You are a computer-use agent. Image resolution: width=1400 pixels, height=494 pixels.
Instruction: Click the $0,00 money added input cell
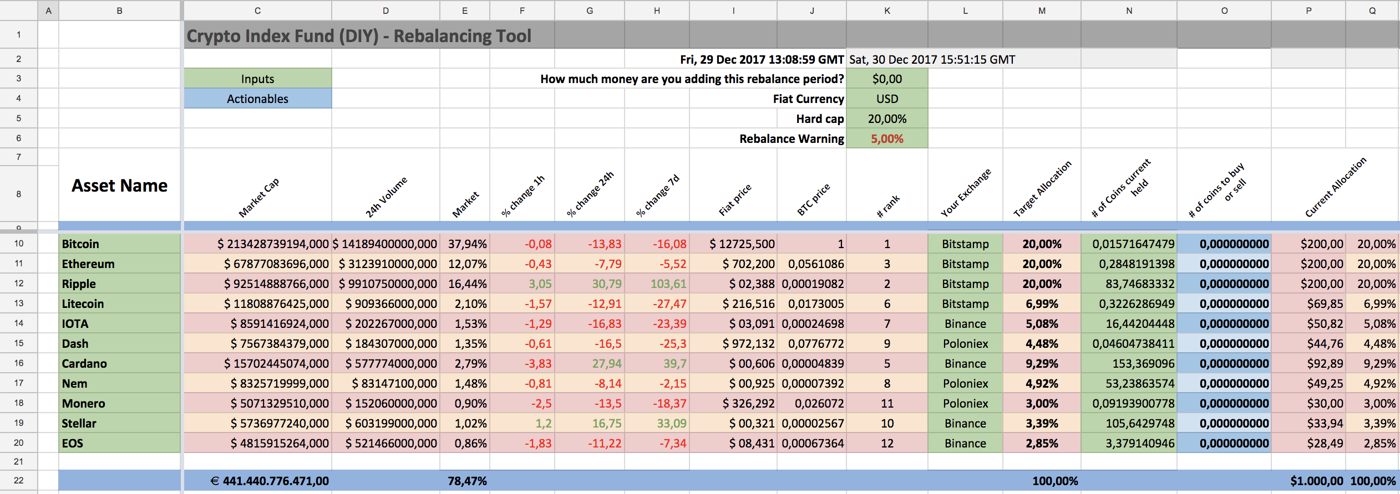click(x=887, y=79)
